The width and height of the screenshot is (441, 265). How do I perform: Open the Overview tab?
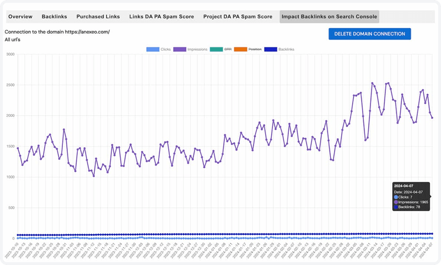point(20,17)
